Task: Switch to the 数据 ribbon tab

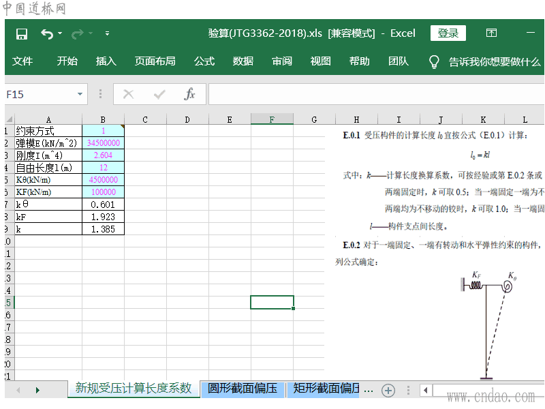Action: click(243, 61)
